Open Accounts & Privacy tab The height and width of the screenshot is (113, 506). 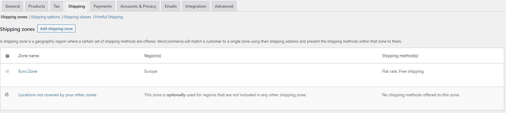(x=138, y=6)
